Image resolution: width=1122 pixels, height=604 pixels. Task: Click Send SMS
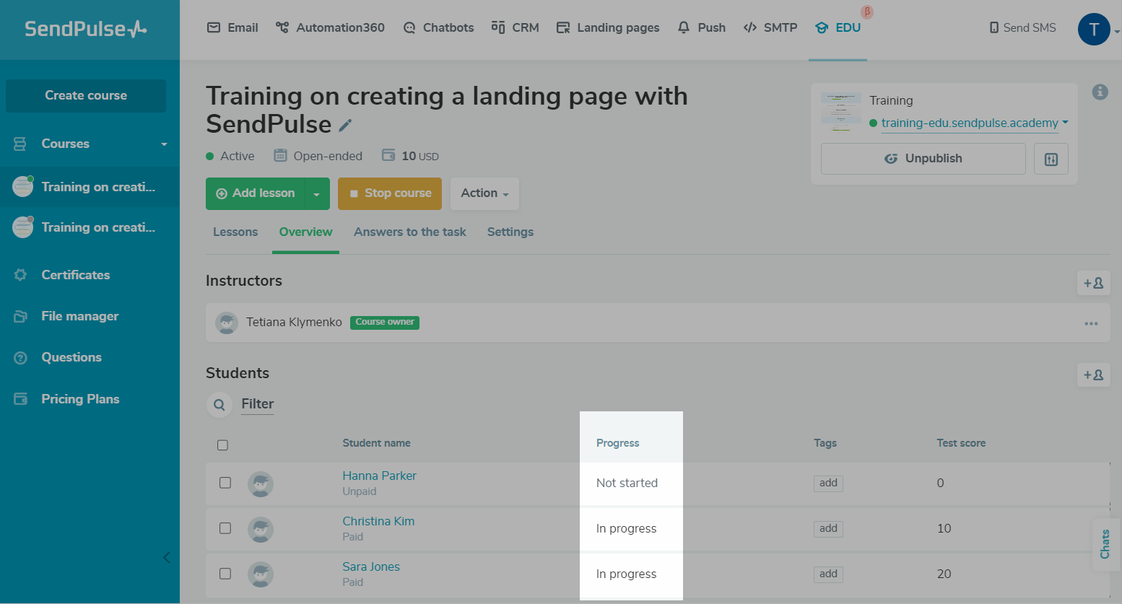pos(1022,27)
